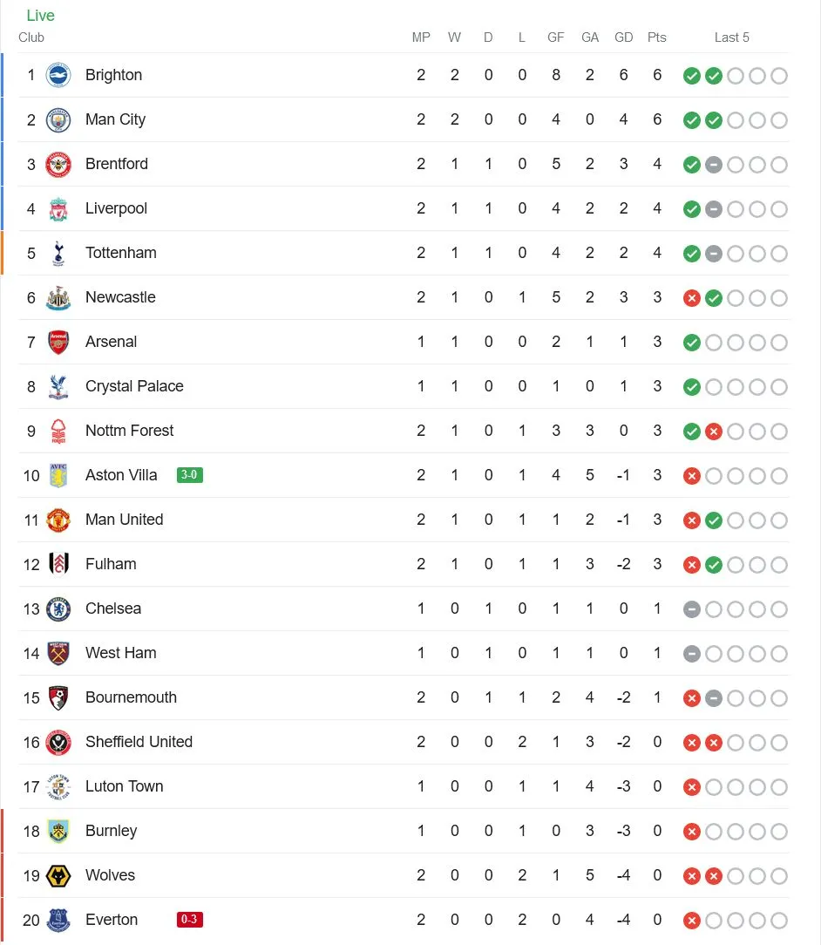Click Brentford's grey draw result icon
This screenshot has width=821, height=945.
pos(714,165)
